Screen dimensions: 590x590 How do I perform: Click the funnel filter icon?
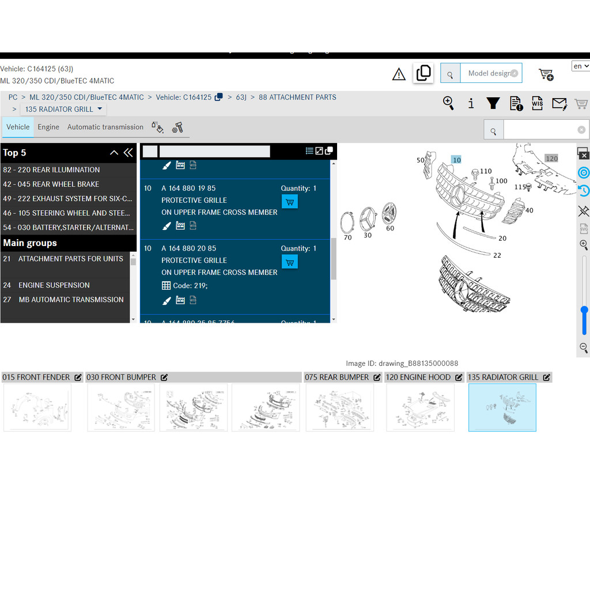[493, 103]
